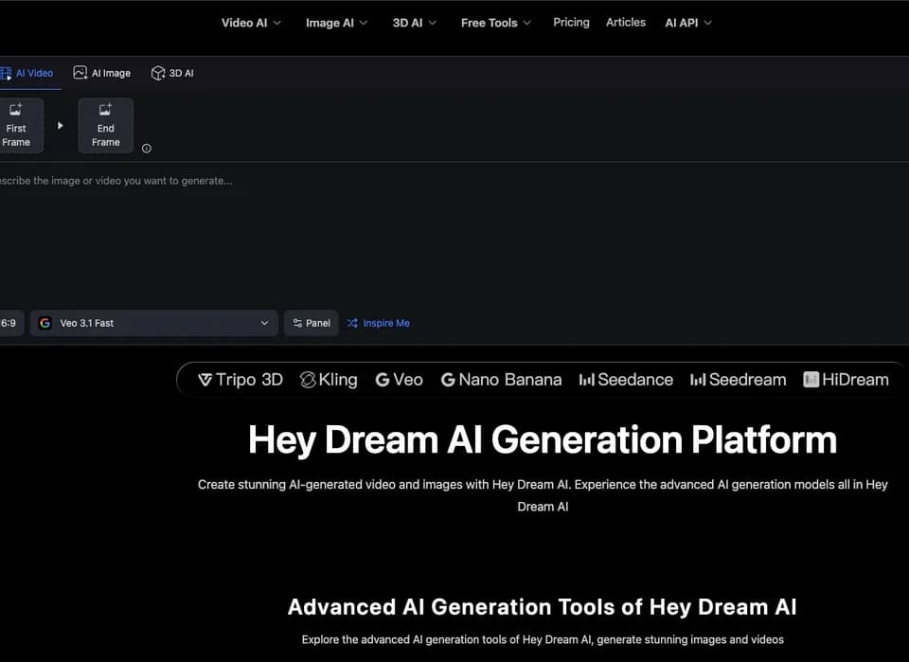
Task: Select Nano Banana in the model strip
Action: click(x=501, y=380)
